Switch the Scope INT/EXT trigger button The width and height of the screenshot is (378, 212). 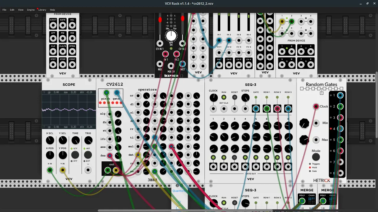(88, 155)
